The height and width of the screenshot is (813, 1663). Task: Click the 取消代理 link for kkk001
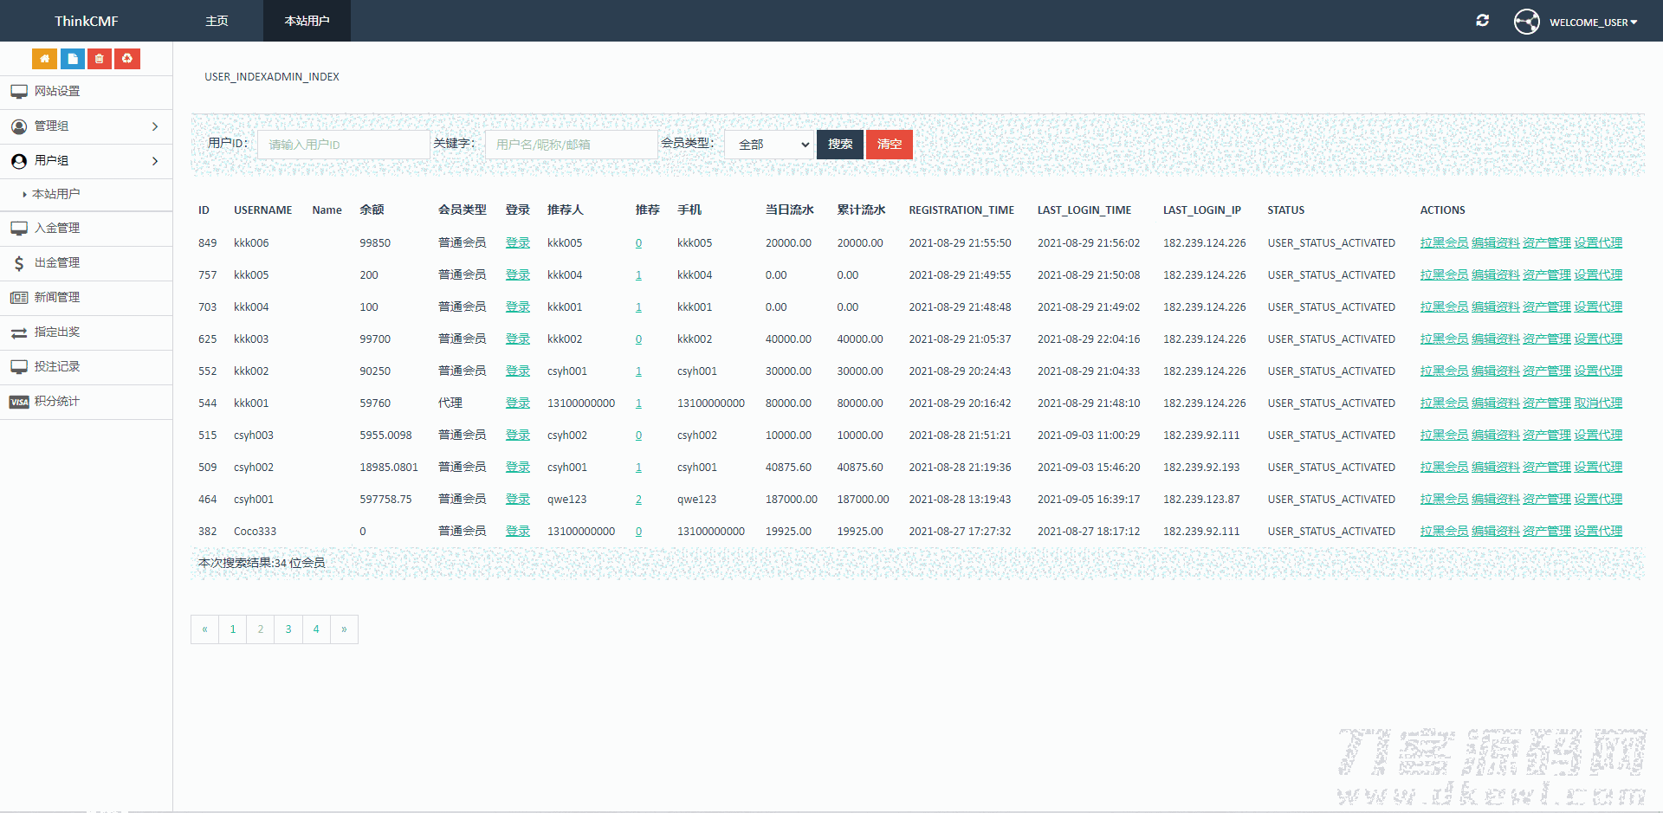coord(1598,403)
